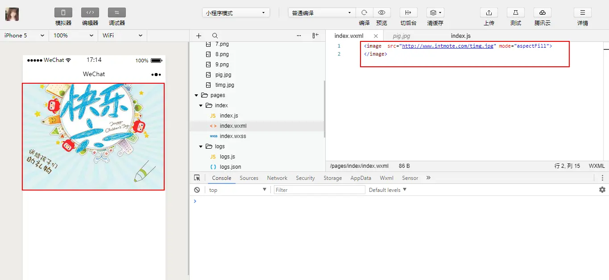Open logs.js in the file tree
Viewport: 609px width, 280px height.
pos(227,157)
